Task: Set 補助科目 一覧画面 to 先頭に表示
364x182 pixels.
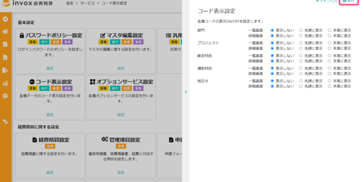Action: click(x=301, y=68)
